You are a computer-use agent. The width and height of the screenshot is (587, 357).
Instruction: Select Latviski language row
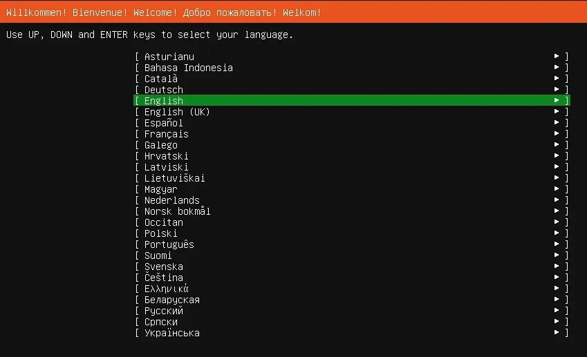click(352, 167)
